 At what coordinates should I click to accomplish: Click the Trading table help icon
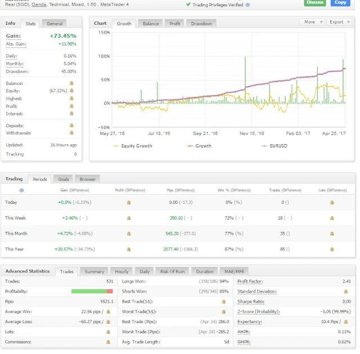pos(21,190)
